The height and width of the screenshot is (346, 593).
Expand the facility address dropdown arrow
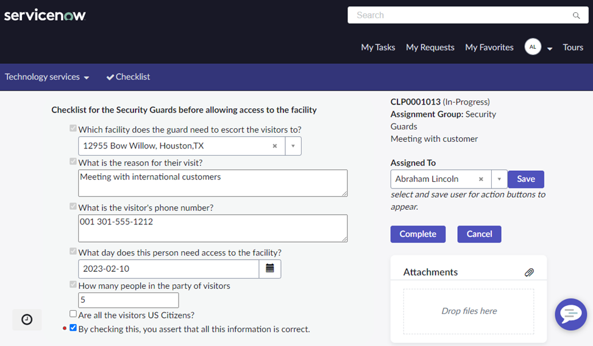[293, 146]
